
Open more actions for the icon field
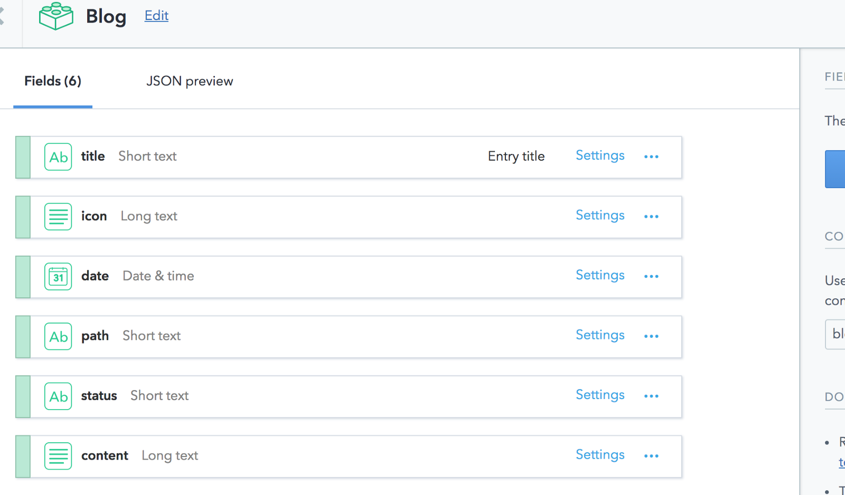pos(651,217)
